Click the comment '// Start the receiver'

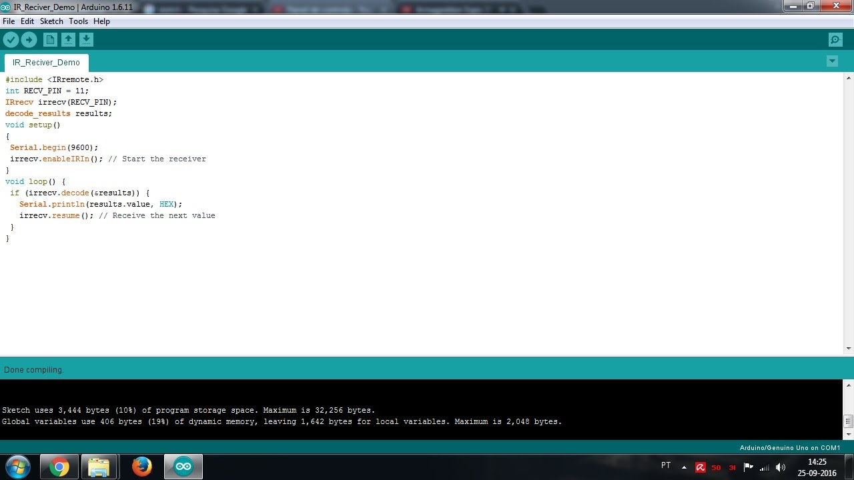click(x=157, y=159)
